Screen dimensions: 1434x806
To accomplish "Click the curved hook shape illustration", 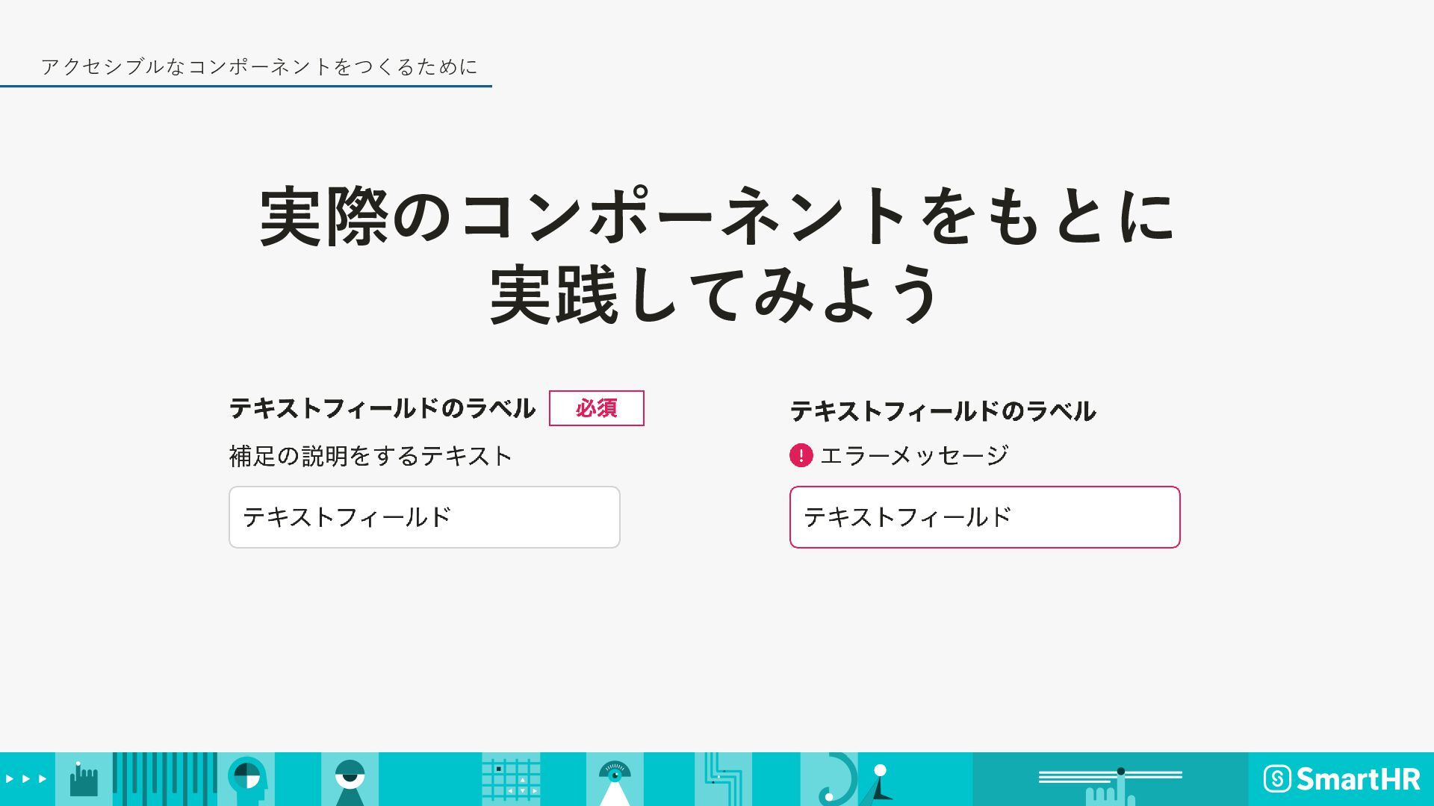I will [x=835, y=779].
